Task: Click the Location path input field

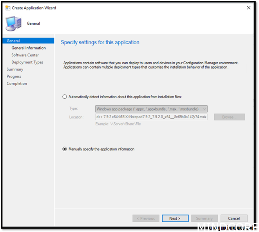Action: coord(151,117)
